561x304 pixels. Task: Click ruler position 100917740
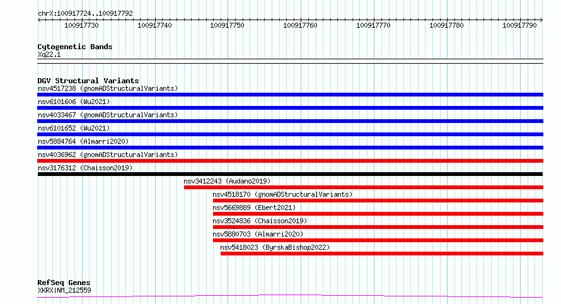pyautogui.click(x=154, y=25)
